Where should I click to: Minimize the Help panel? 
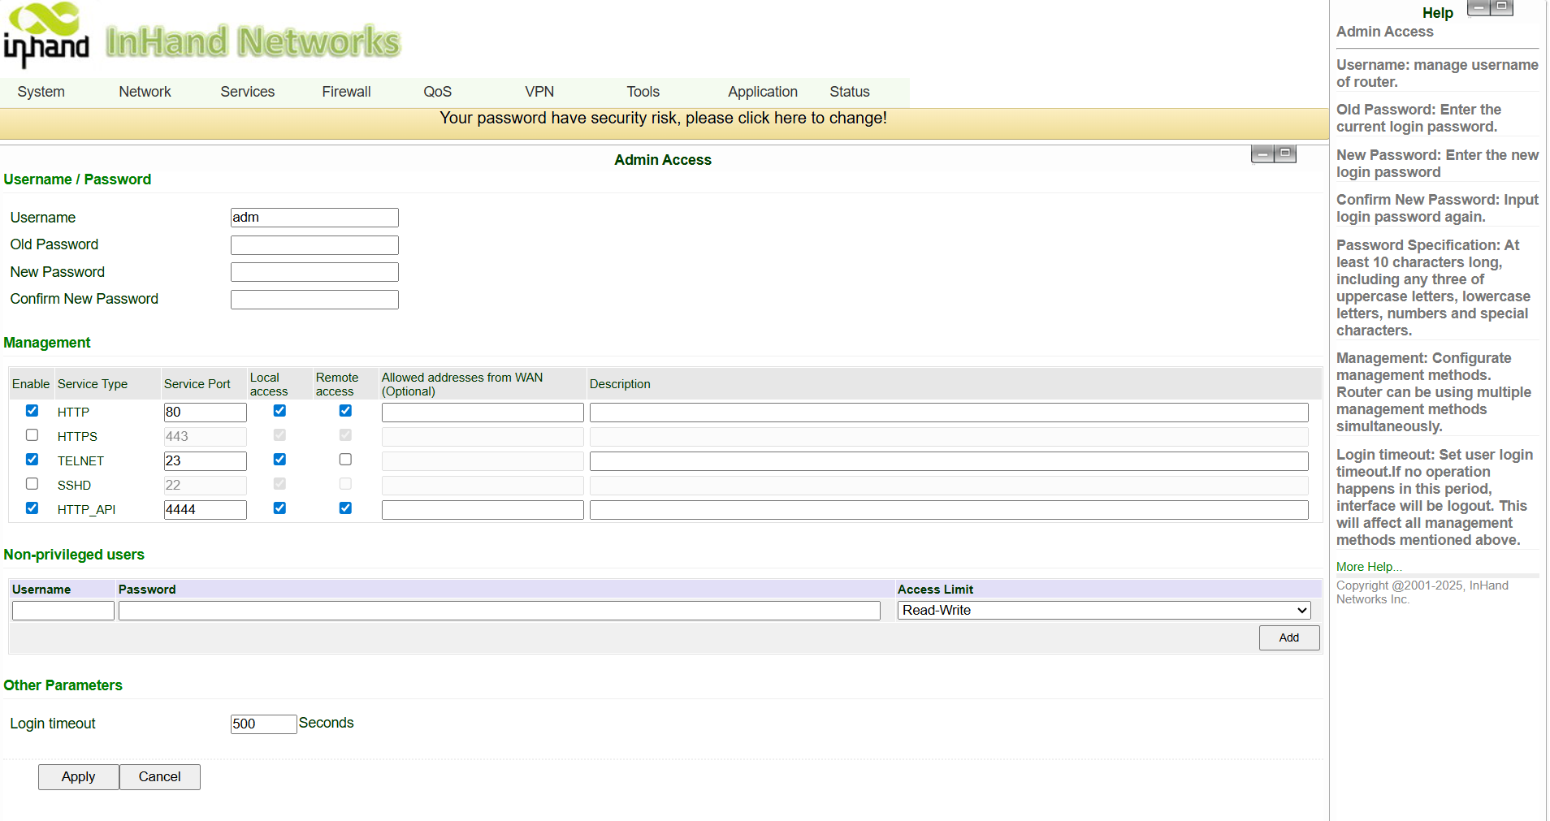1479,8
